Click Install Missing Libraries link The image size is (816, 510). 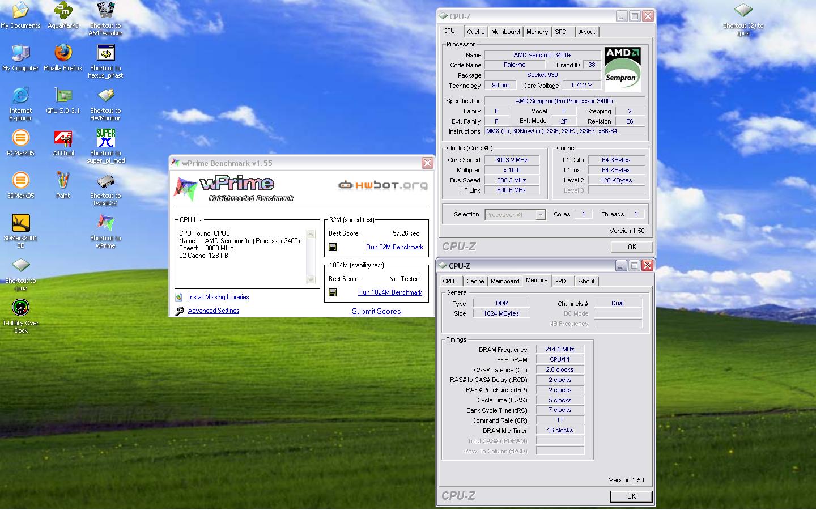(x=218, y=297)
